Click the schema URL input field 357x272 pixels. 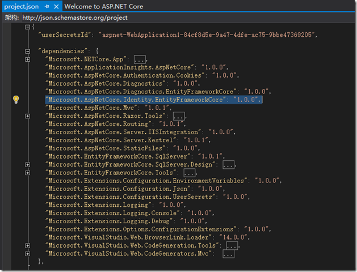[188, 18]
